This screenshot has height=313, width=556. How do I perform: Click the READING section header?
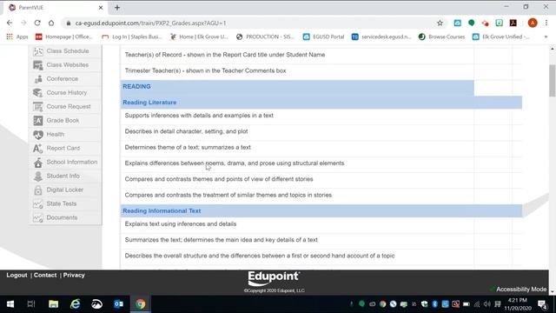pyautogui.click(x=297, y=87)
